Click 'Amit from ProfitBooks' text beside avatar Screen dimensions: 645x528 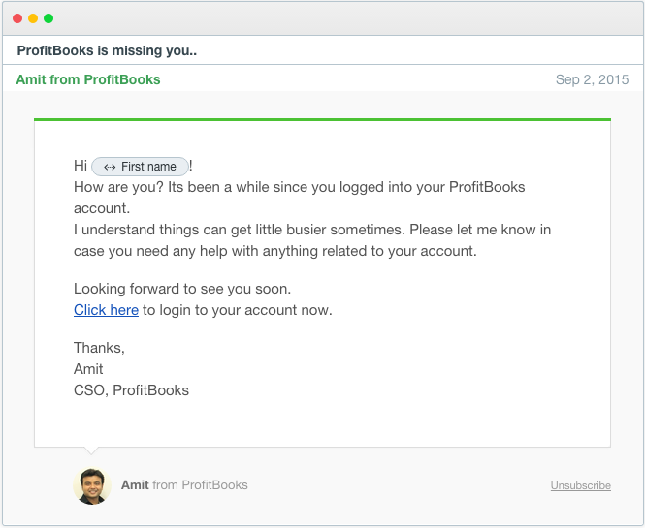click(184, 484)
